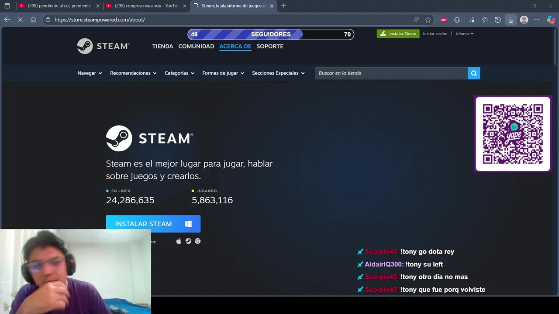The height and width of the screenshot is (314, 559).
Task: Open the SOPORTE page
Action: [270, 46]
